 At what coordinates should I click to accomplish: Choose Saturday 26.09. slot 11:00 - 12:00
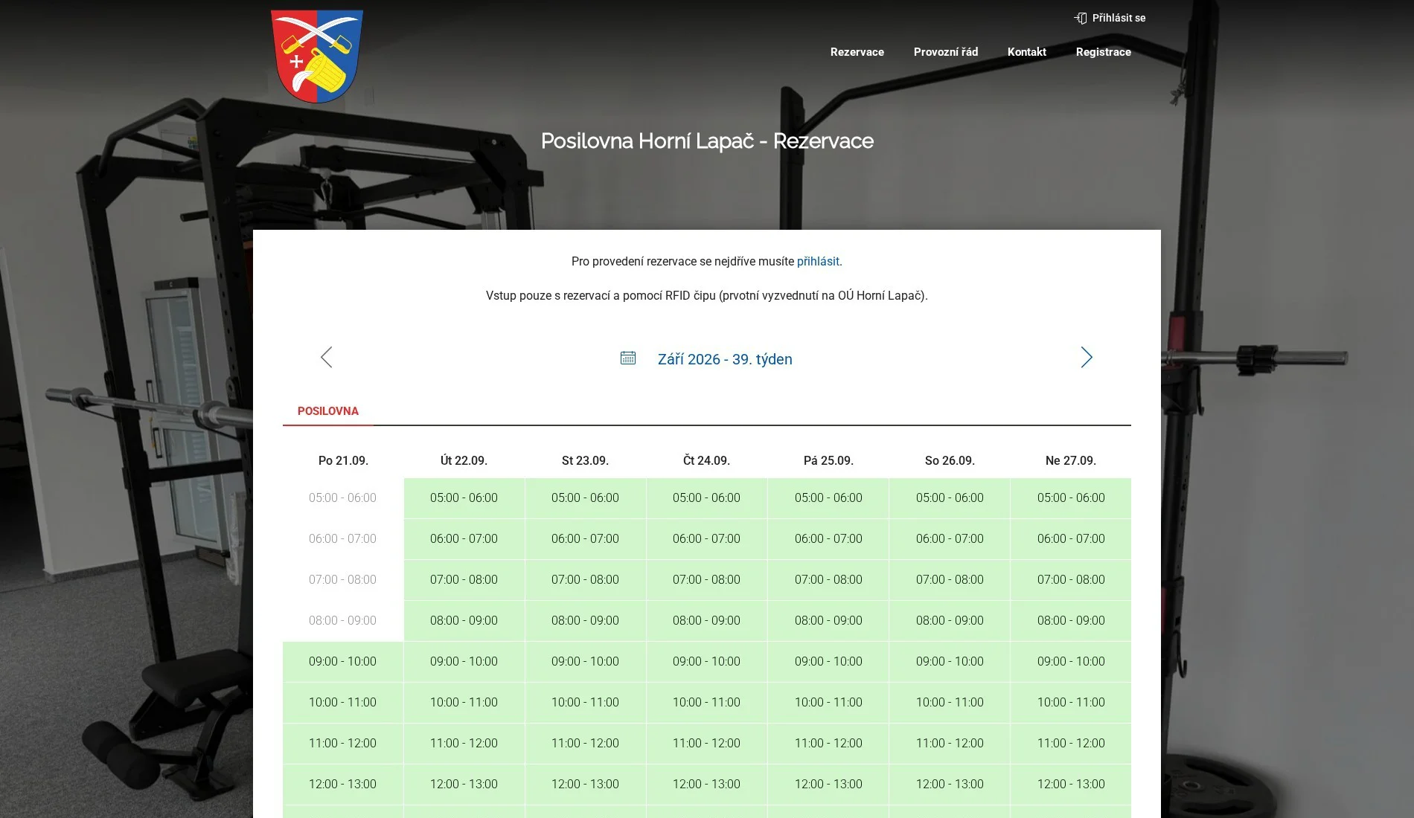(950, 744)
